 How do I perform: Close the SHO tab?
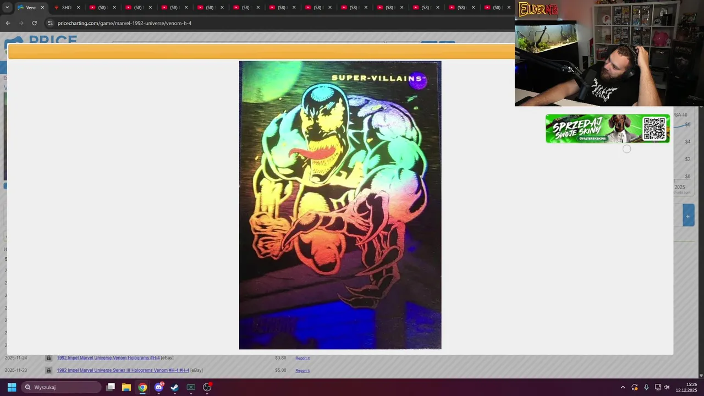click(x=78, y=8)
